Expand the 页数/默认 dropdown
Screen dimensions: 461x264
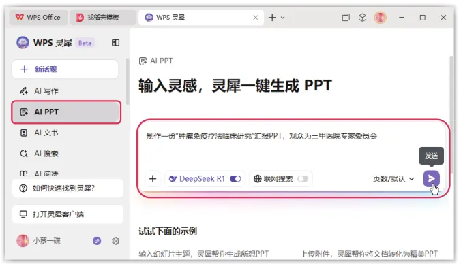point(393,179)
